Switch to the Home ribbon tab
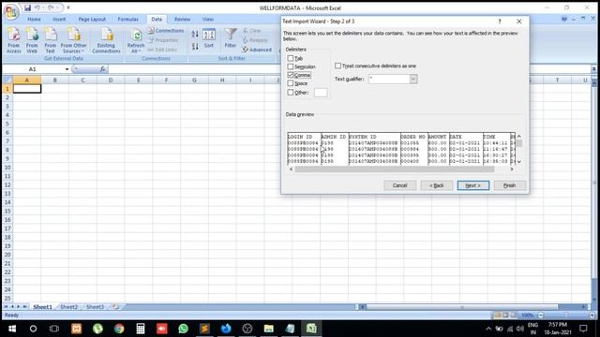Image resolution: width=600 pixels, height=337 pixels. (x=34, y=19)
